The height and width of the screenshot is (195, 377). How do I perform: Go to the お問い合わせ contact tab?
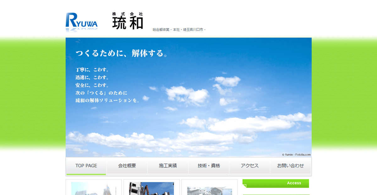click(x=290, y=166)
